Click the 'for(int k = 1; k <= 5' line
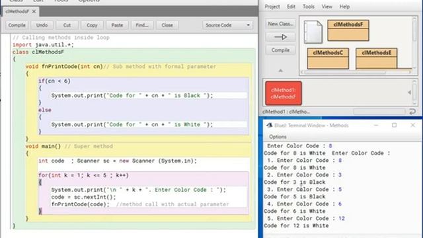This screenshot has height=238, width=423. pos(84,175)
